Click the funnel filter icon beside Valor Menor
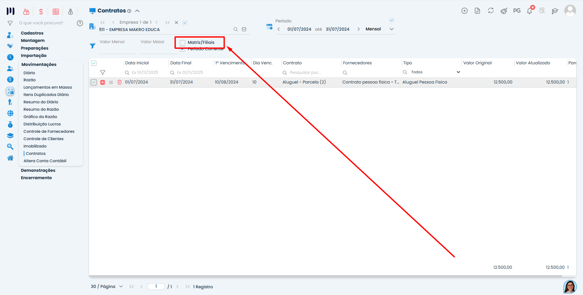Screen dimensions: 583x295 93,46
